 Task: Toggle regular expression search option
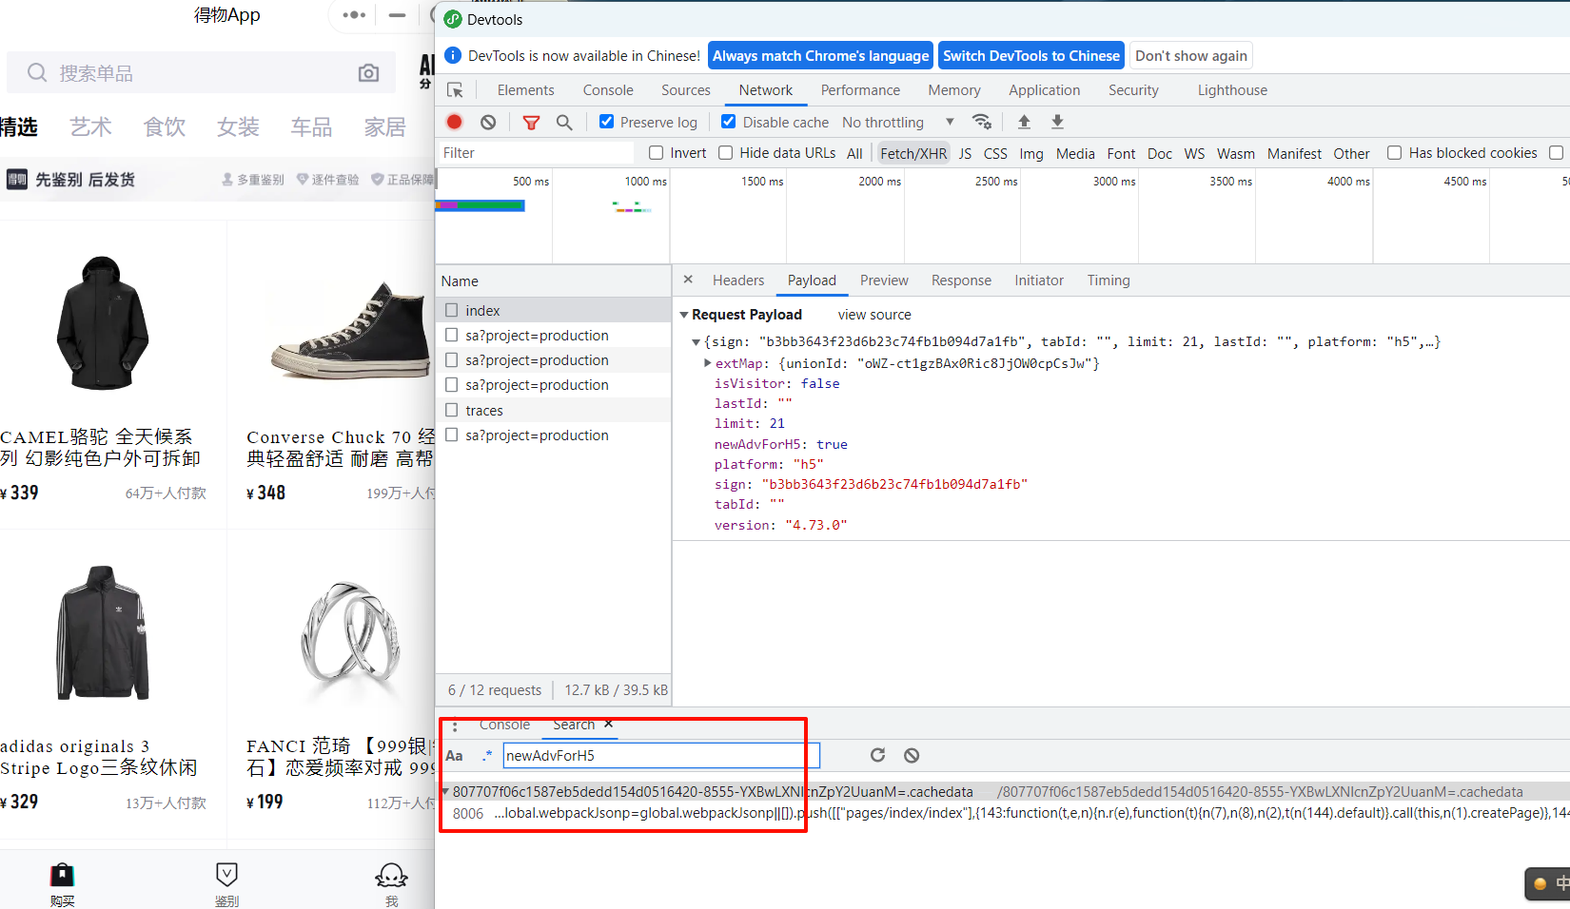click(487, 756)
